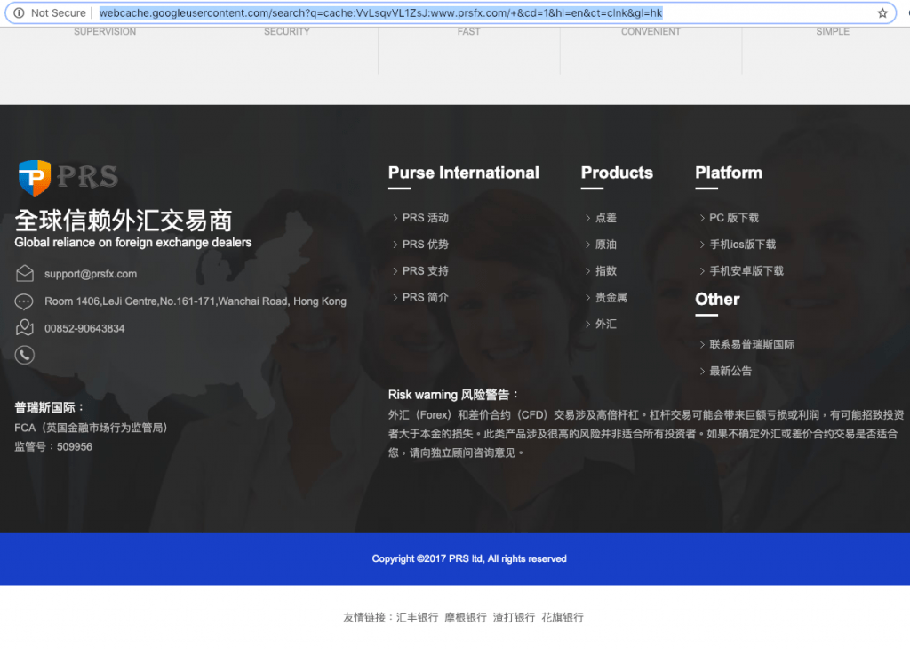Click the 汇丰银行 friendly link
This screenshot has width=910, height=650.
pyautogui.click(x=417, y=617)
